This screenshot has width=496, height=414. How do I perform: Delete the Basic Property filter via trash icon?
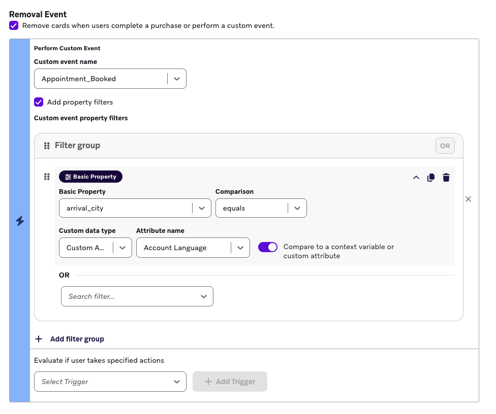(446, 177)
